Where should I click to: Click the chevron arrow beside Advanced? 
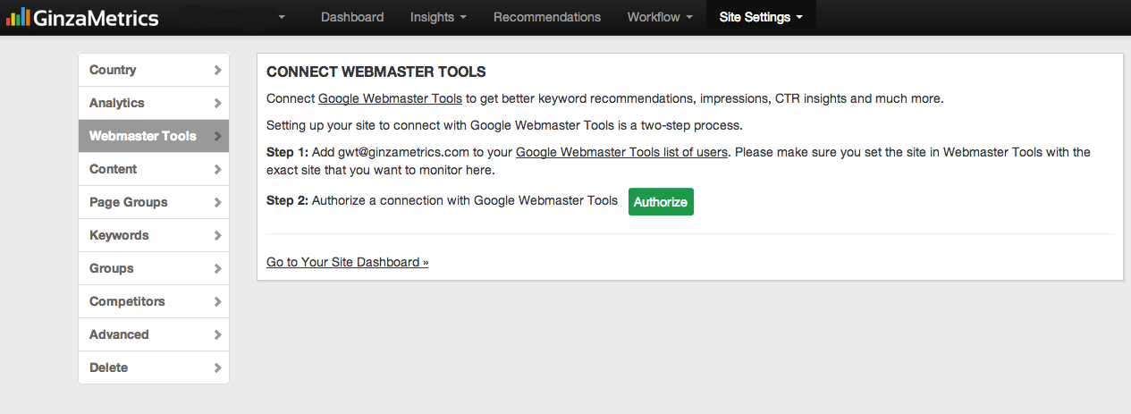pos(217,334)
